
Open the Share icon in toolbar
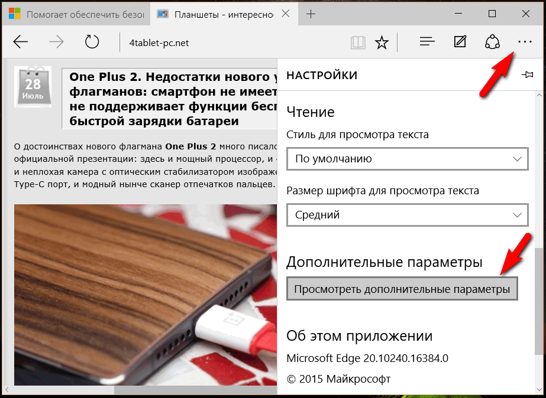point(492,43)
